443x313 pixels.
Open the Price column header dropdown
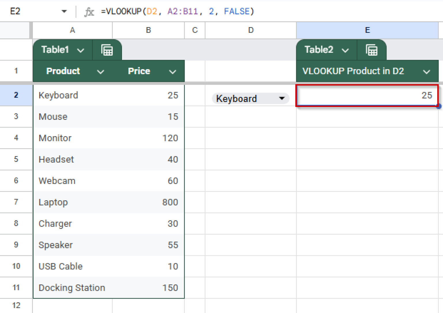[x=172, y=71]
